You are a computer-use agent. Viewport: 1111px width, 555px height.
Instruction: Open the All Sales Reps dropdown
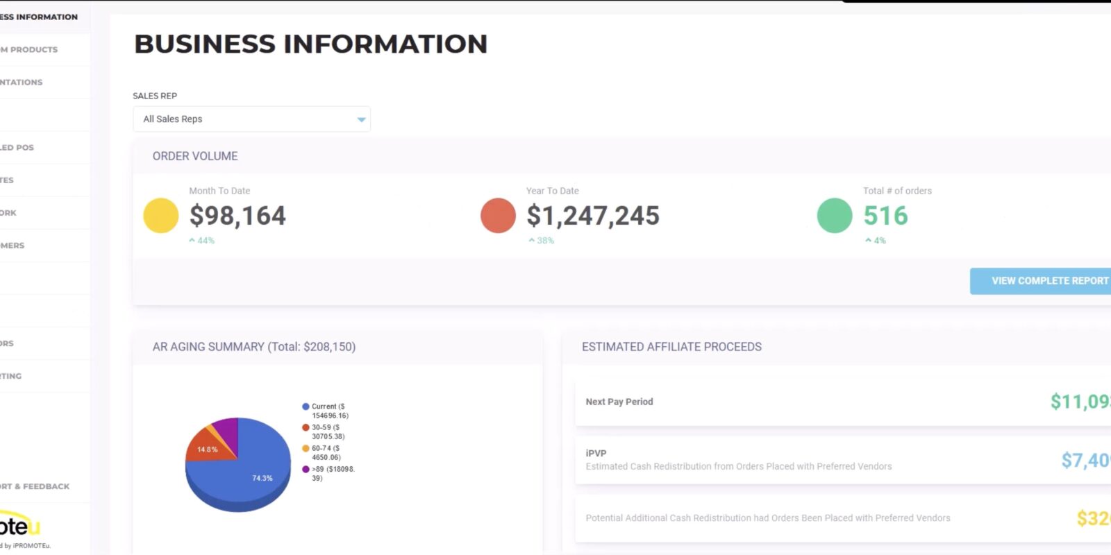[251, 119]
